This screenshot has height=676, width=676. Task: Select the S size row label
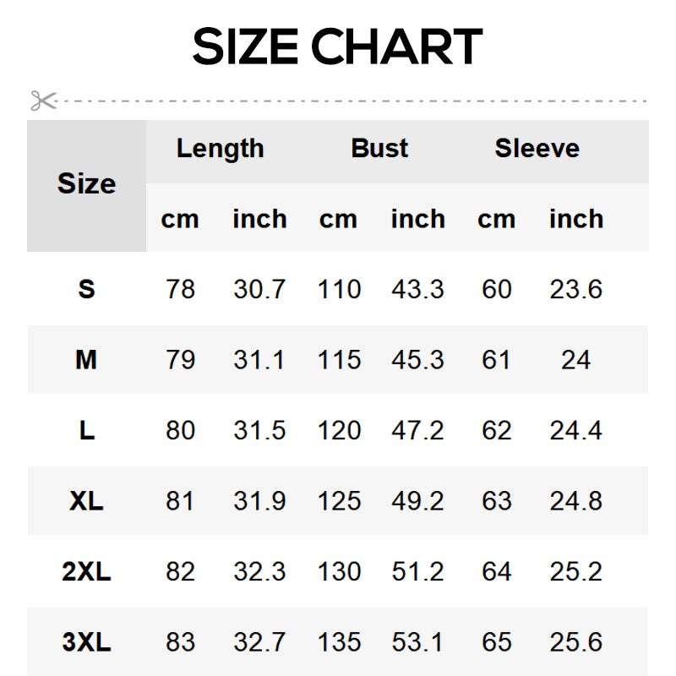(x=86, y=290)
